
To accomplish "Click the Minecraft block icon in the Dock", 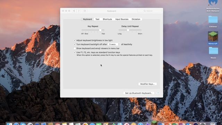I will point(154,123).
